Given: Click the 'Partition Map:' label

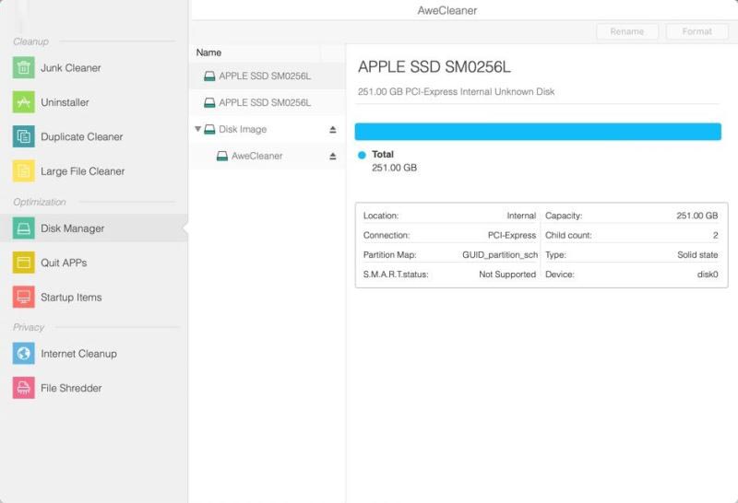Looking at the screenshot, I should pos(389,255).
